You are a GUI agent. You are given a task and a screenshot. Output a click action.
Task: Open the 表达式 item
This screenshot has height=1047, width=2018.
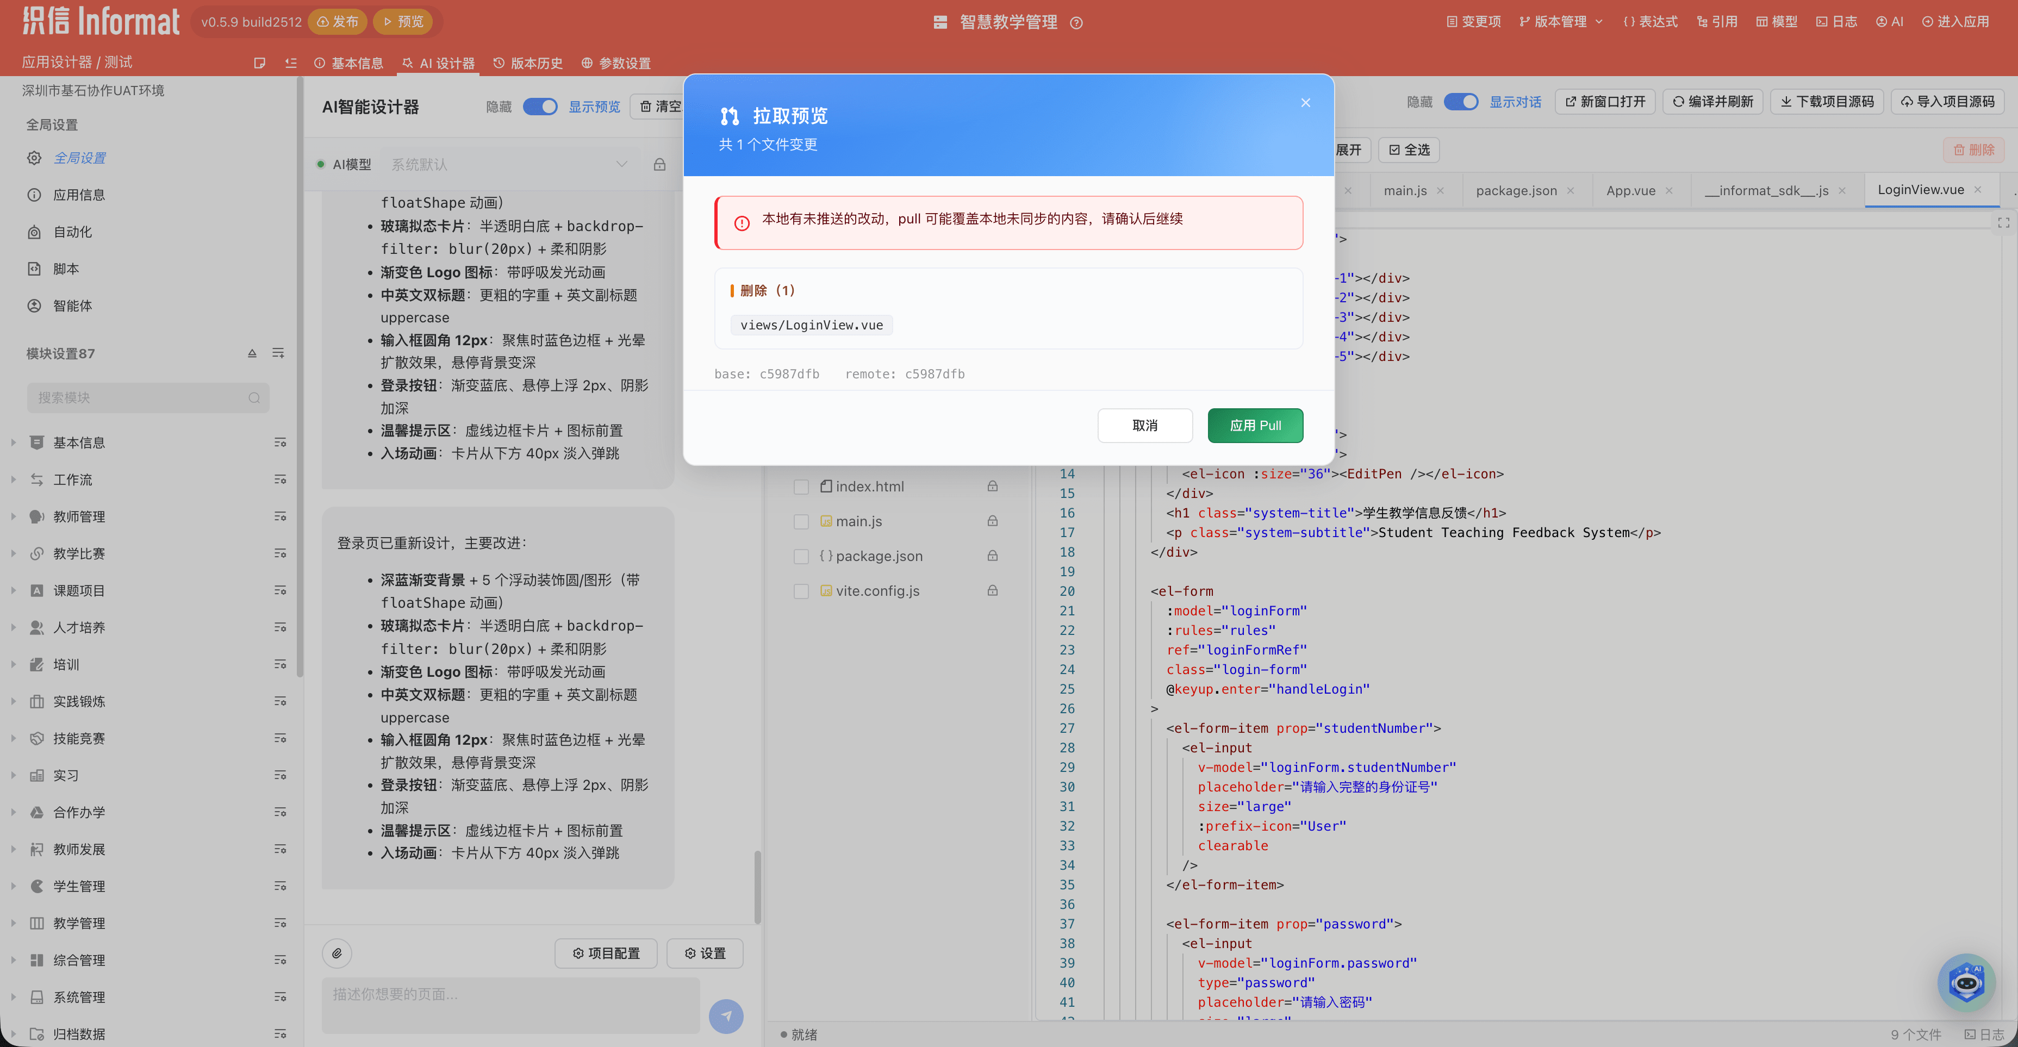[1650, 21]
